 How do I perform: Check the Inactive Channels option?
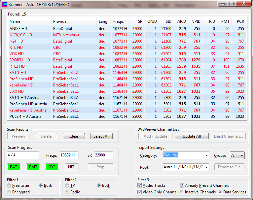click(182, 192)
